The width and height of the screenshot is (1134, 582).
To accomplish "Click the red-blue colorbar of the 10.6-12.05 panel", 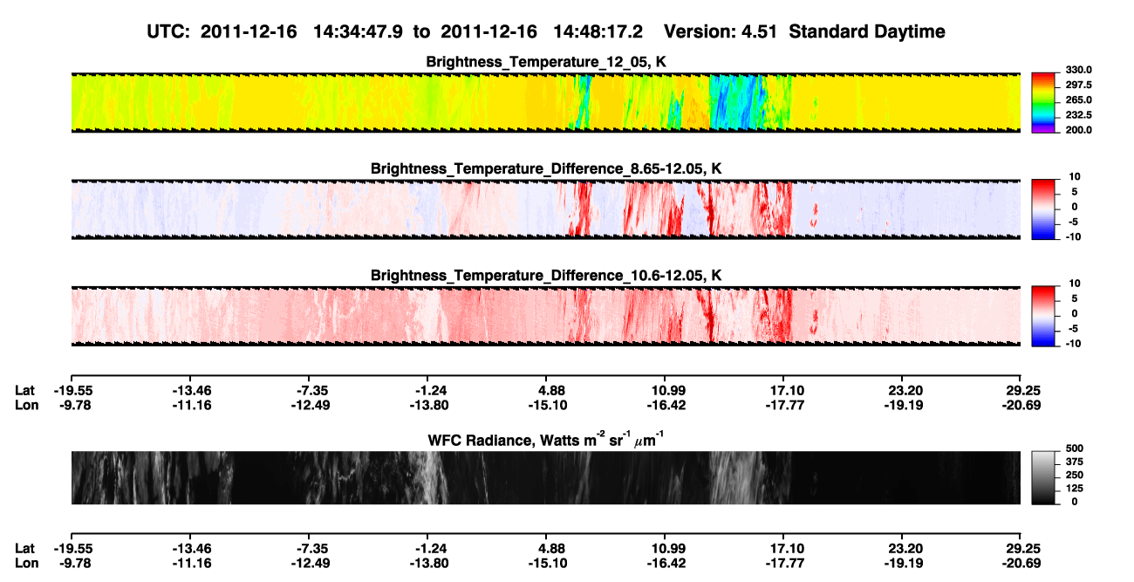I will click(x=1043, y=317).
